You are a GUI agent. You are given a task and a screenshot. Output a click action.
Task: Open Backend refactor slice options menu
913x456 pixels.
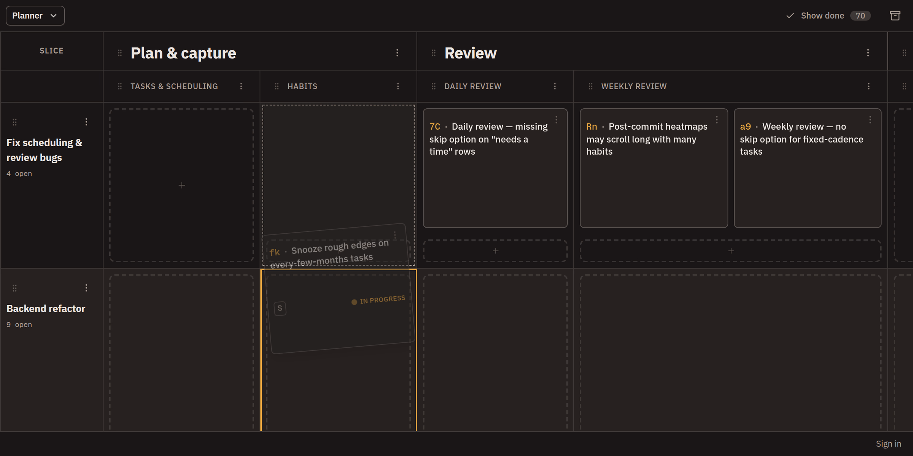(86, 288)
